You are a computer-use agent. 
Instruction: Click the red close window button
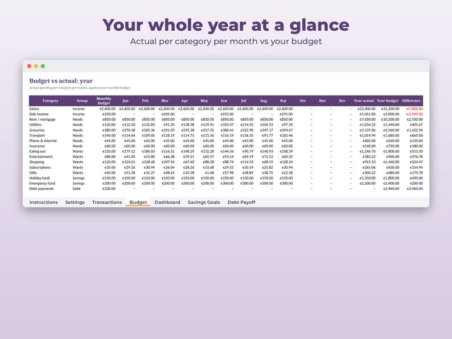(x=29, y=66)
